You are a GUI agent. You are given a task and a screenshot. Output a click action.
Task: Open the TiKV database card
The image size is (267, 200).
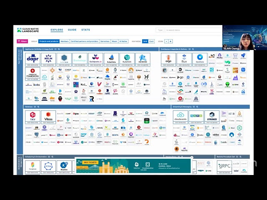[33, 117]
